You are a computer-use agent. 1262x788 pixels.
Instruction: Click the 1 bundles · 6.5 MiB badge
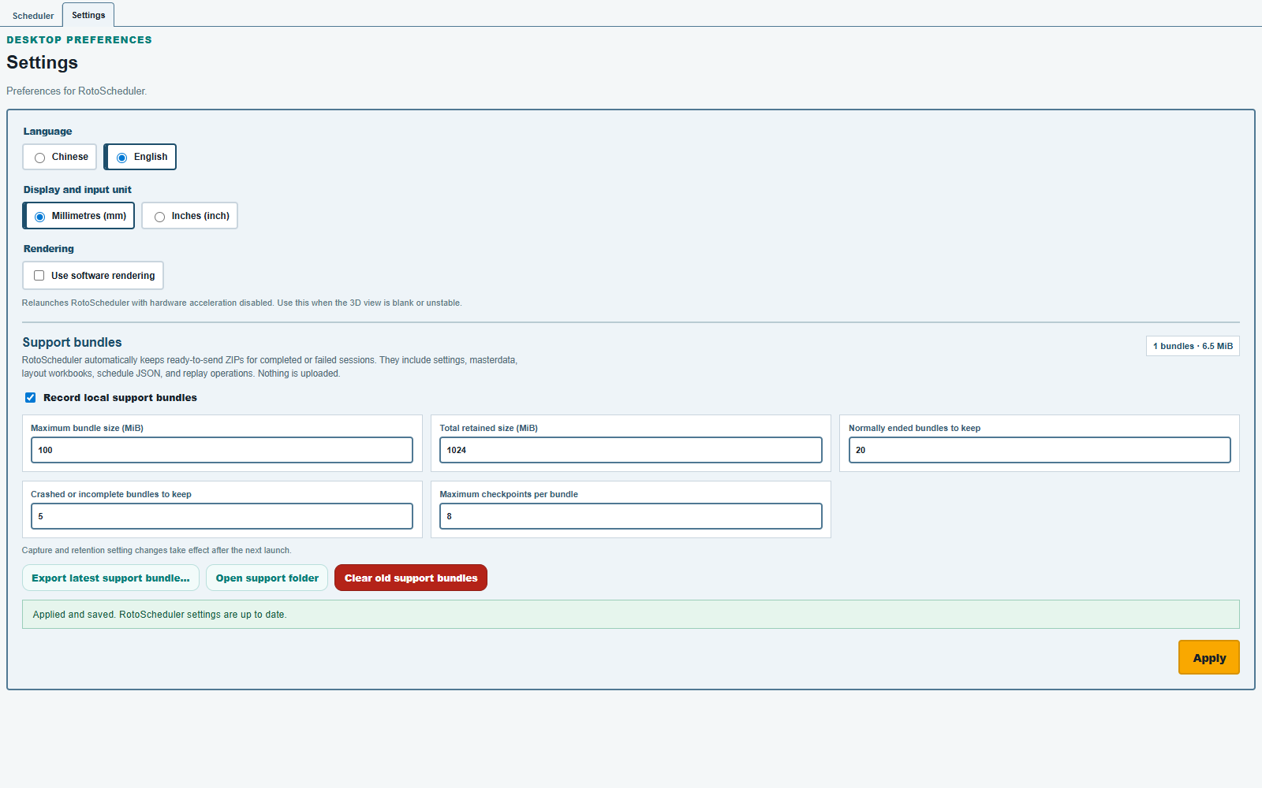pos(1193,346)
